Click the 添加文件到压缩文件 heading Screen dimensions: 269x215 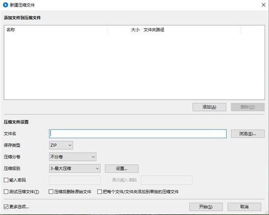22,18
